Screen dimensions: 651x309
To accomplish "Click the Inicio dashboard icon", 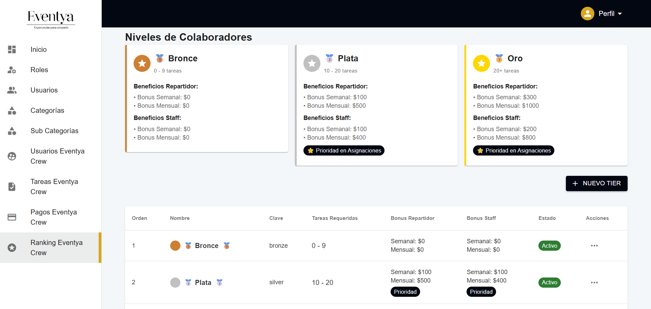I will [12, 49].
